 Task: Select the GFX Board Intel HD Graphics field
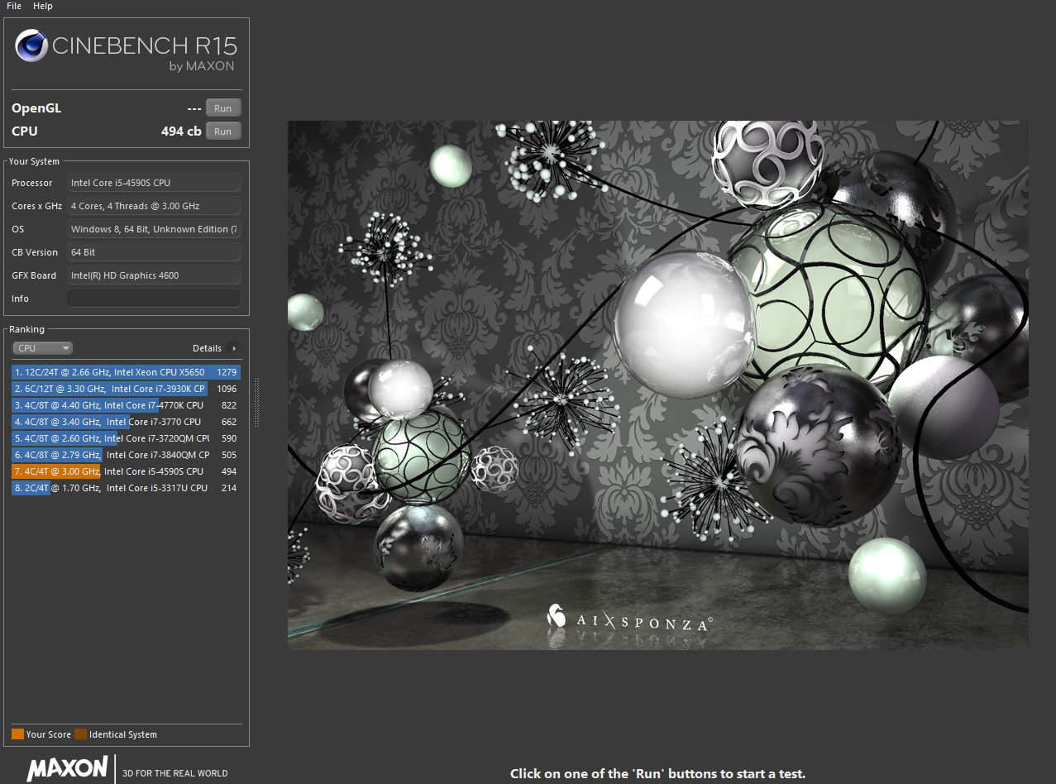pos(154,275)
